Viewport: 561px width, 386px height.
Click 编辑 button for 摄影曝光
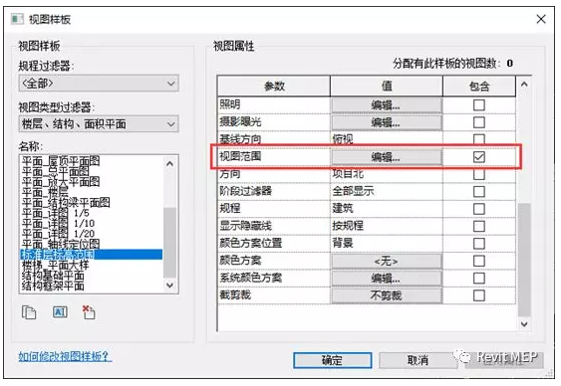click(x=387, y=122)
